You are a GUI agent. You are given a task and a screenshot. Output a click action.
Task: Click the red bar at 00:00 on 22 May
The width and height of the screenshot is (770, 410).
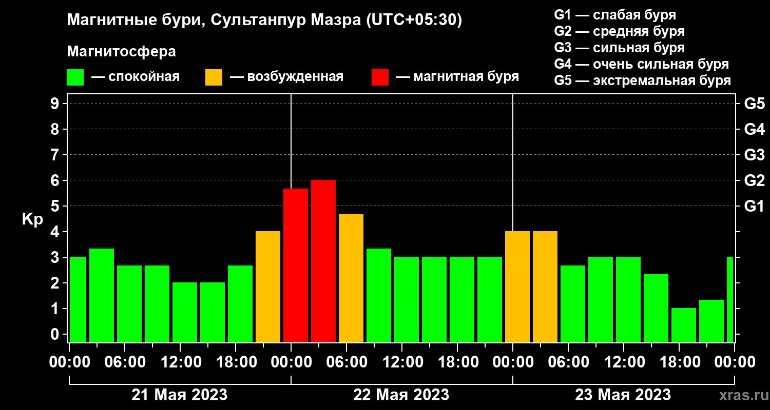(x=296, y=265)
